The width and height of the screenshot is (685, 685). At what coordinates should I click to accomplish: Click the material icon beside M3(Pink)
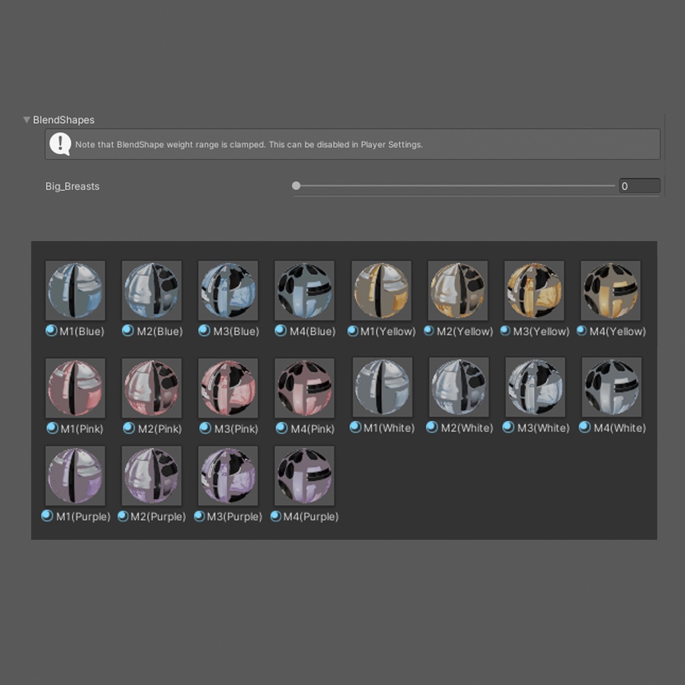click(205, 428)
